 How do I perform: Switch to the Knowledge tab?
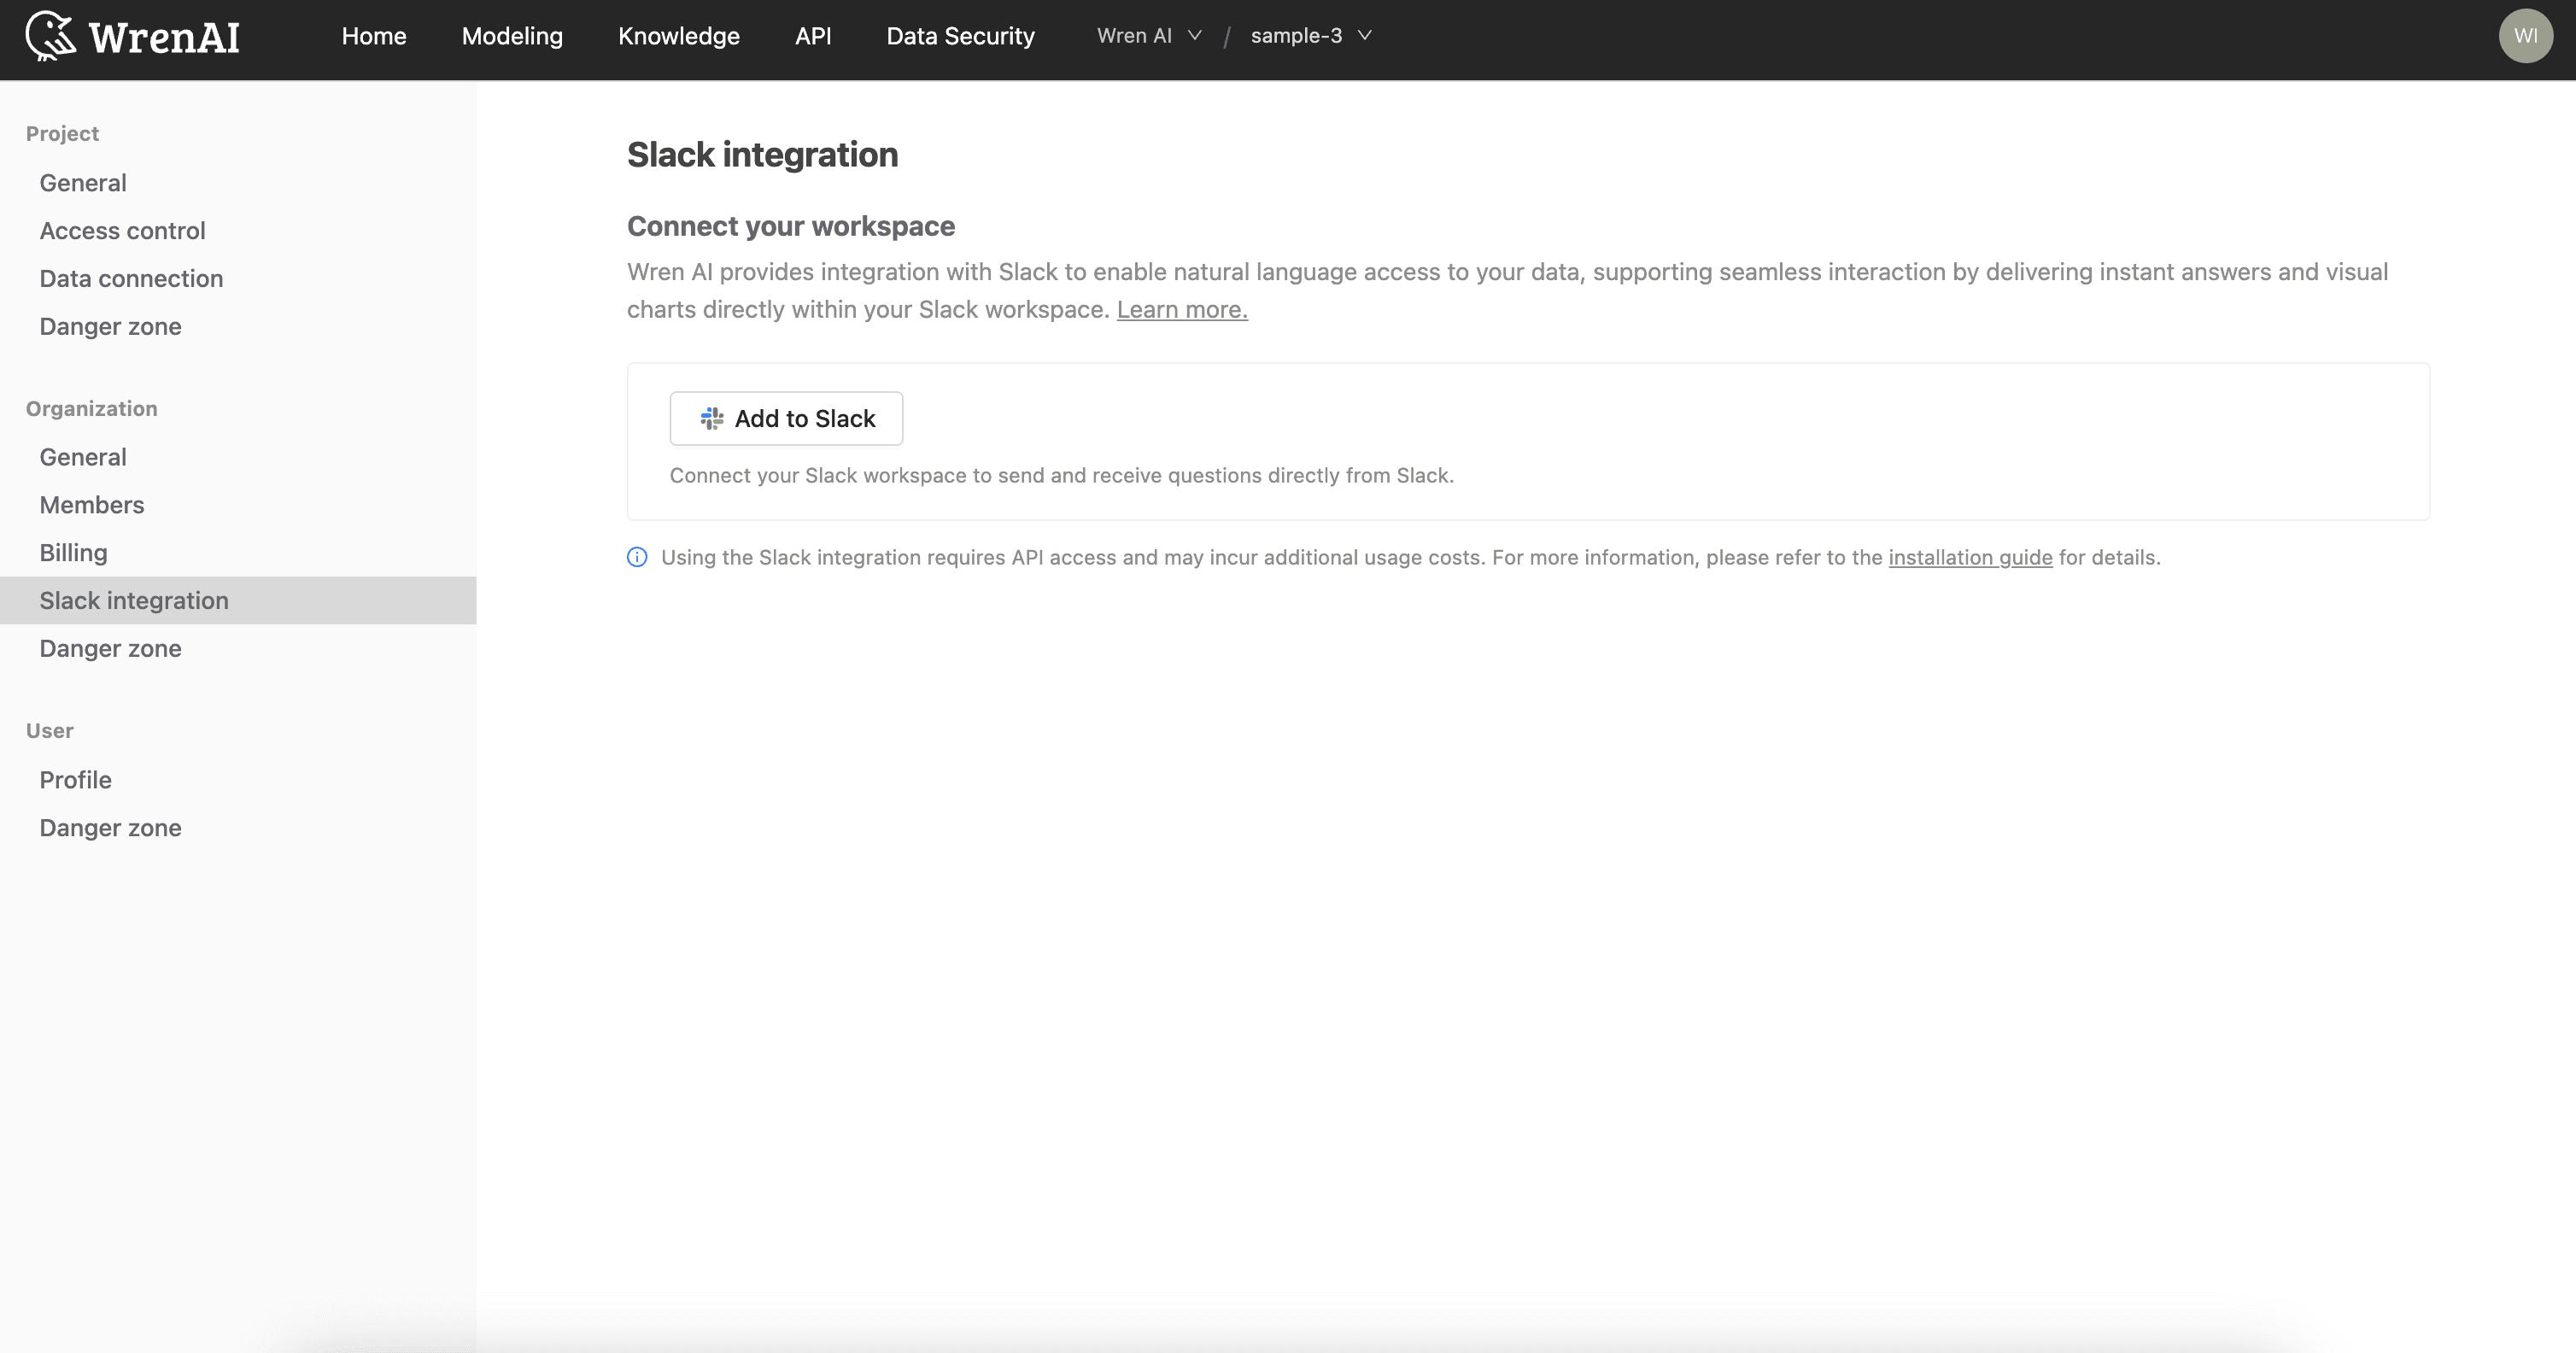pyautogui.click(x=678, y=35)
